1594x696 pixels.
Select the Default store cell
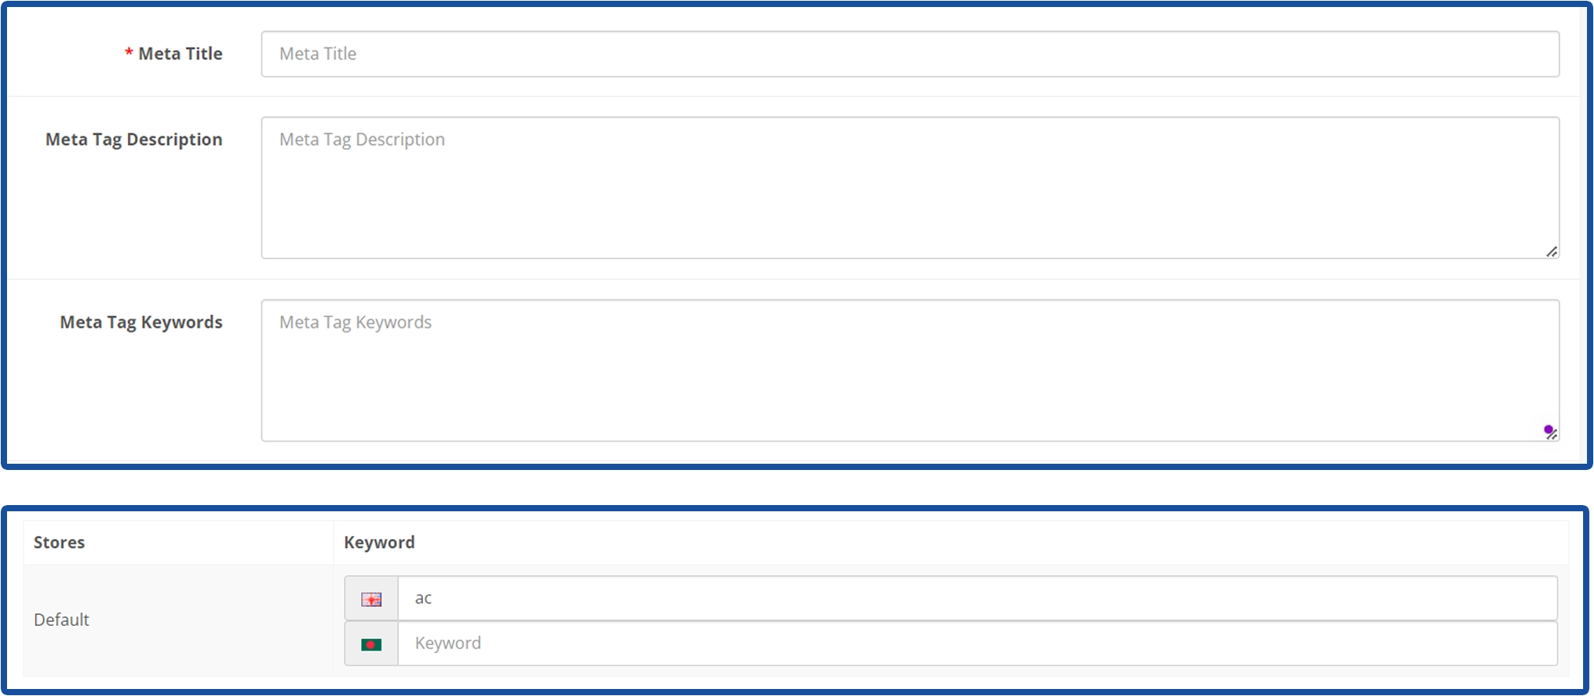[x=62, y=620]
